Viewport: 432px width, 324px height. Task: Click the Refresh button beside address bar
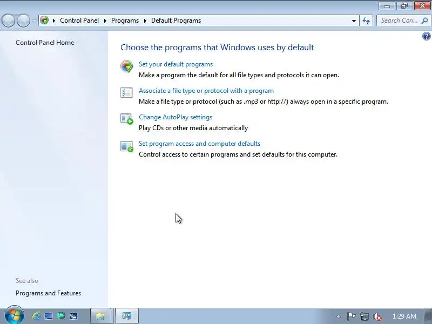(366, 21)
